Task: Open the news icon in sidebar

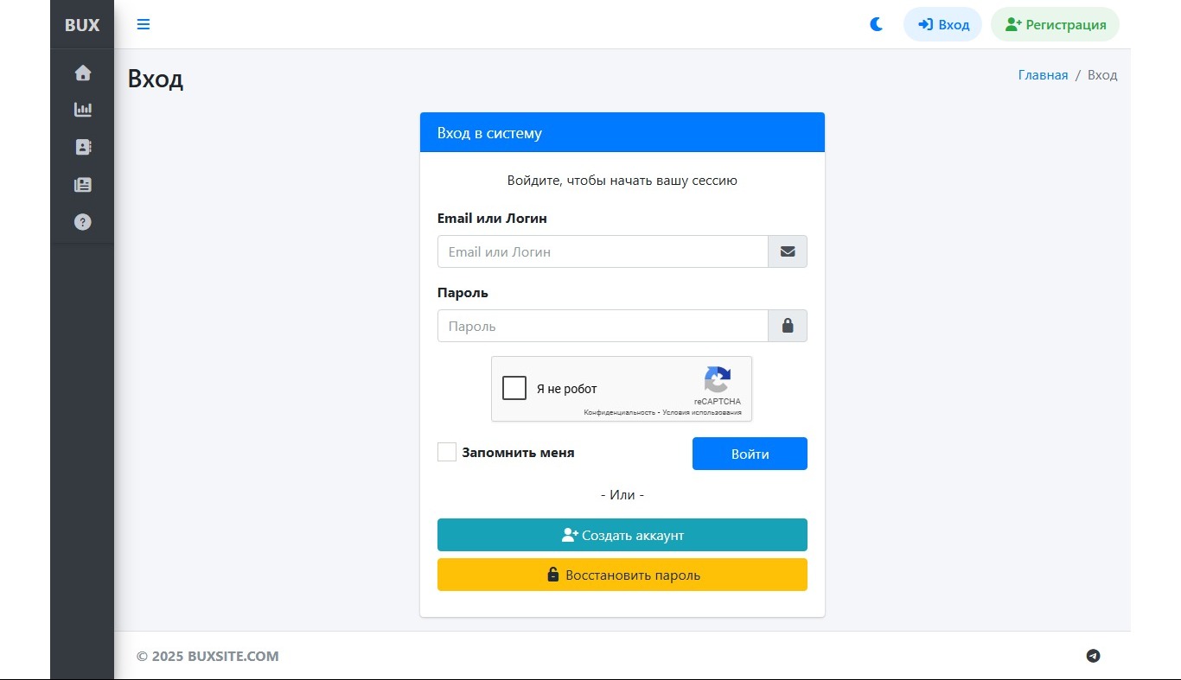Action: coord(83,185)
